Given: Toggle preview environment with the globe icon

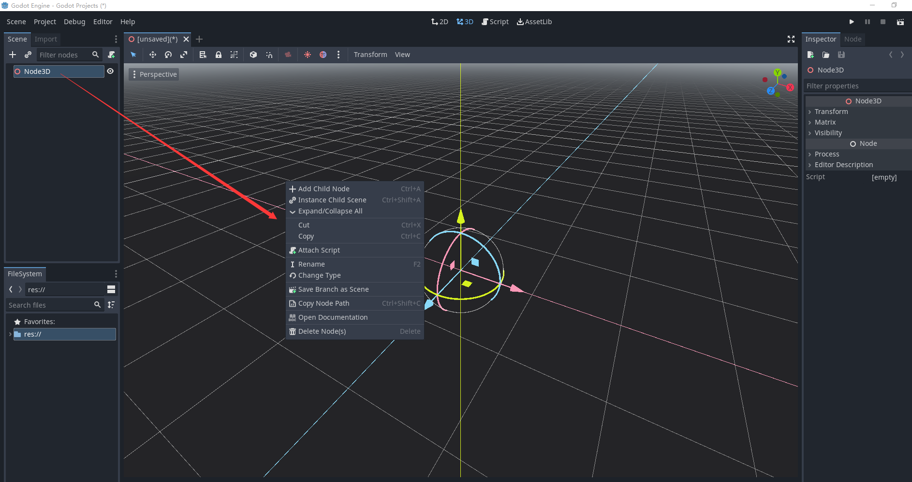Looking at the screenshot, I should [323, 55].
